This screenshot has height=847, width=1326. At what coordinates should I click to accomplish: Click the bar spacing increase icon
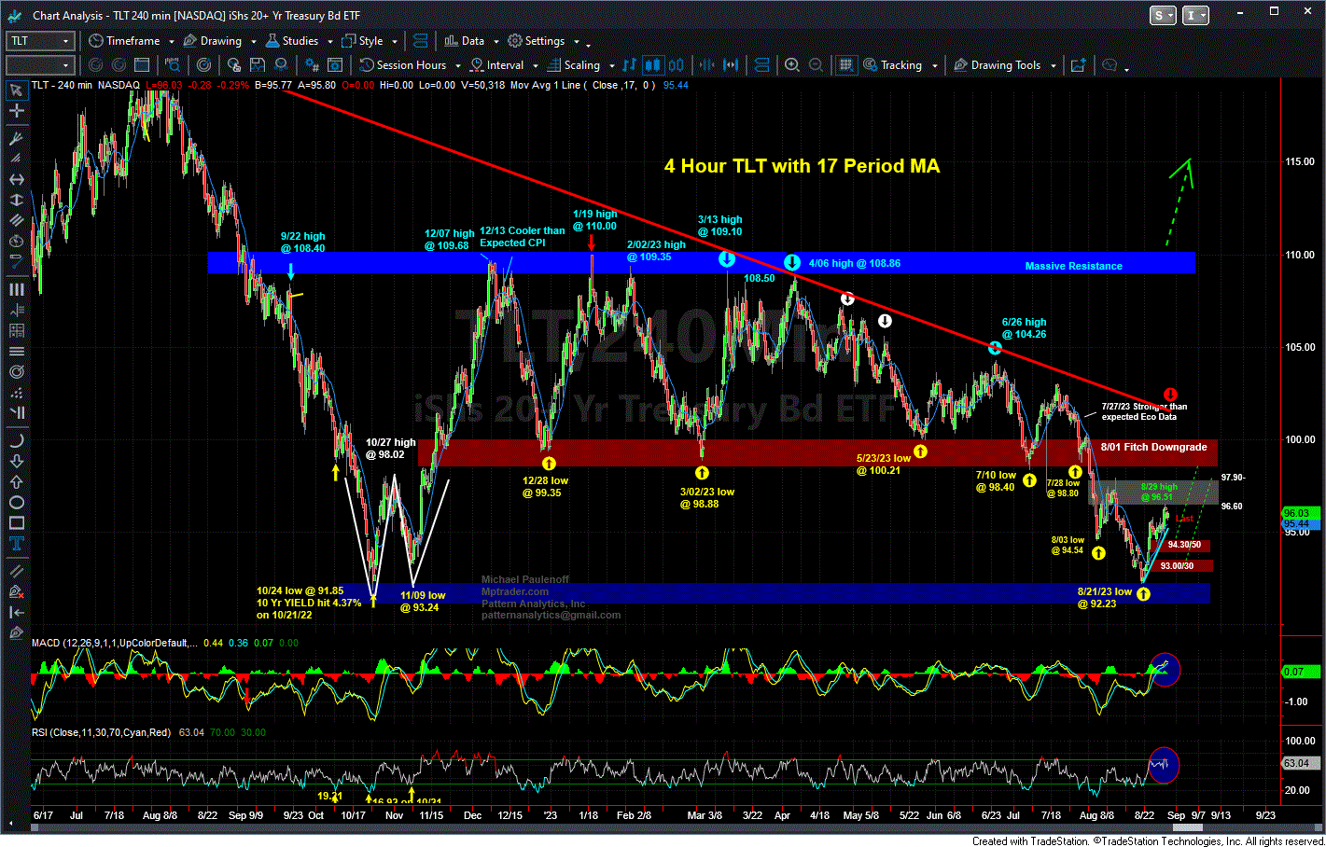tap(731, 65)
